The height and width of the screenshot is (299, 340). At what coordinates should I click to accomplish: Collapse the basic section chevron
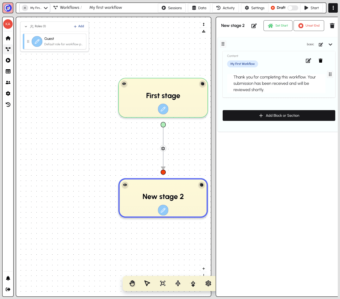tap(331, 44)
